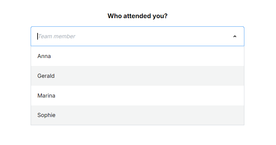Set attending team member to Sophie

tap(46, 115)
